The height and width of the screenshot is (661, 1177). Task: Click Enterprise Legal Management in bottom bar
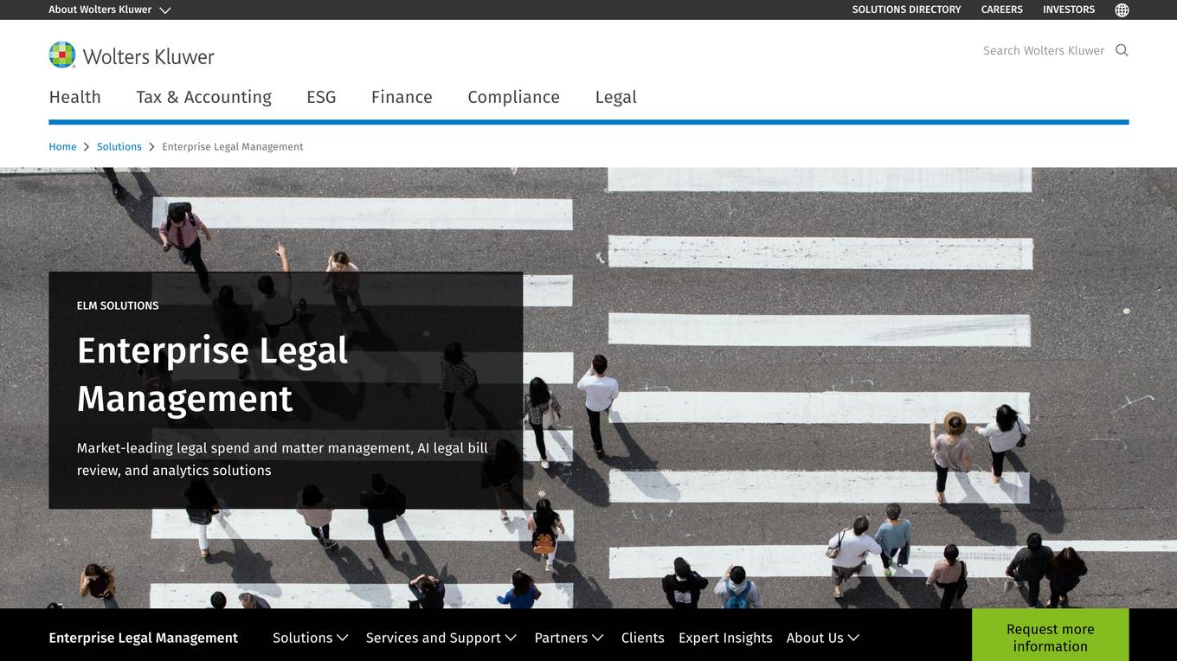(x=143, y=638)
